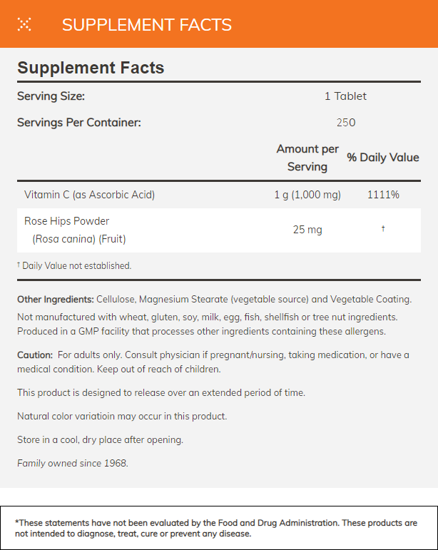This screenshot has width=438, height=550.
Task: Click the Amount per Serving column header
Action: coord(307,158)
